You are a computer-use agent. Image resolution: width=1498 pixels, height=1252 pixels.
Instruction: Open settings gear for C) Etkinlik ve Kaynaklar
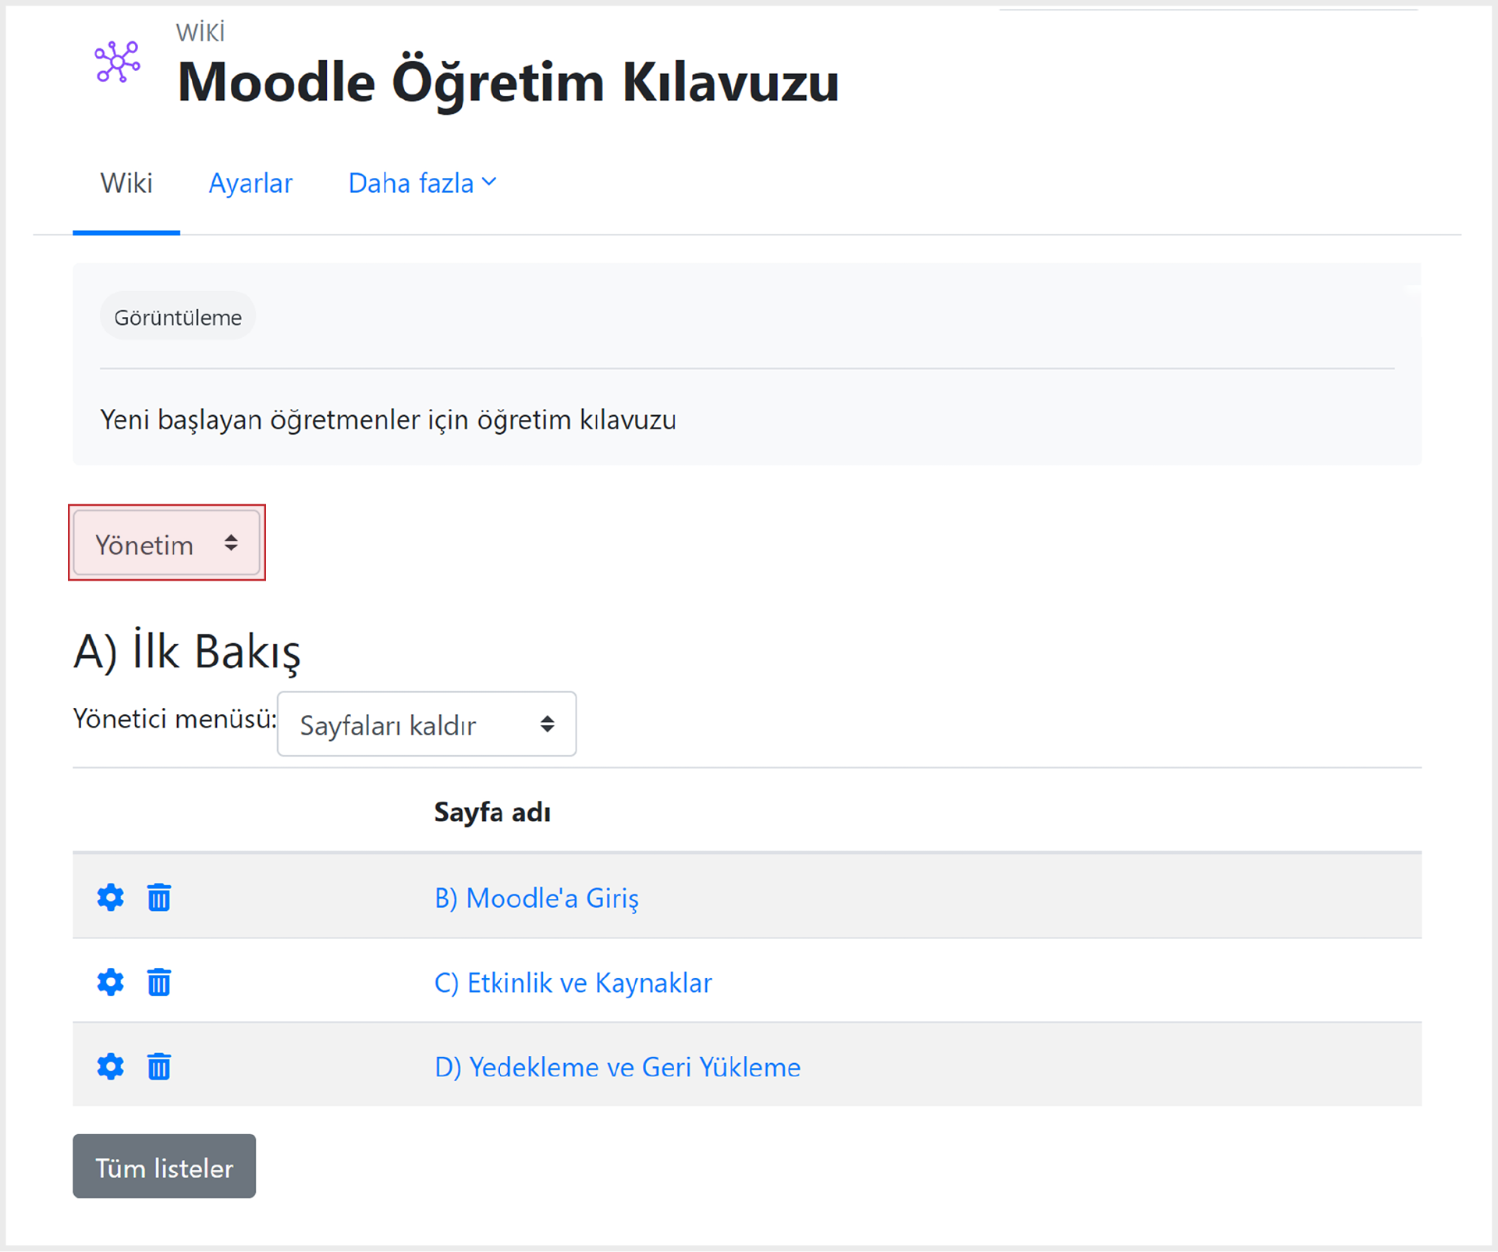pos(110,982)
